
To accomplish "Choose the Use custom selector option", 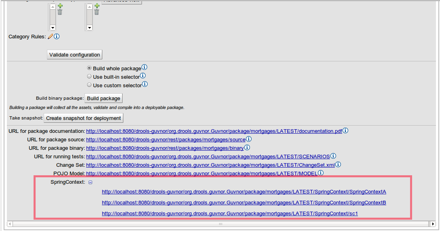I will pyautogui.click(x=89, y=85).
